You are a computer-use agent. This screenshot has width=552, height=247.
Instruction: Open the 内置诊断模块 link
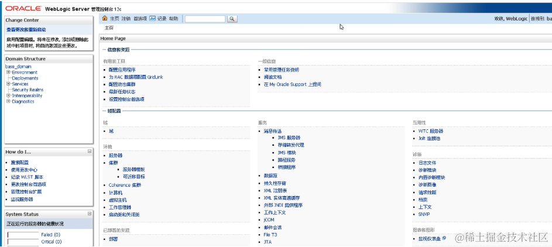(431, 178)
